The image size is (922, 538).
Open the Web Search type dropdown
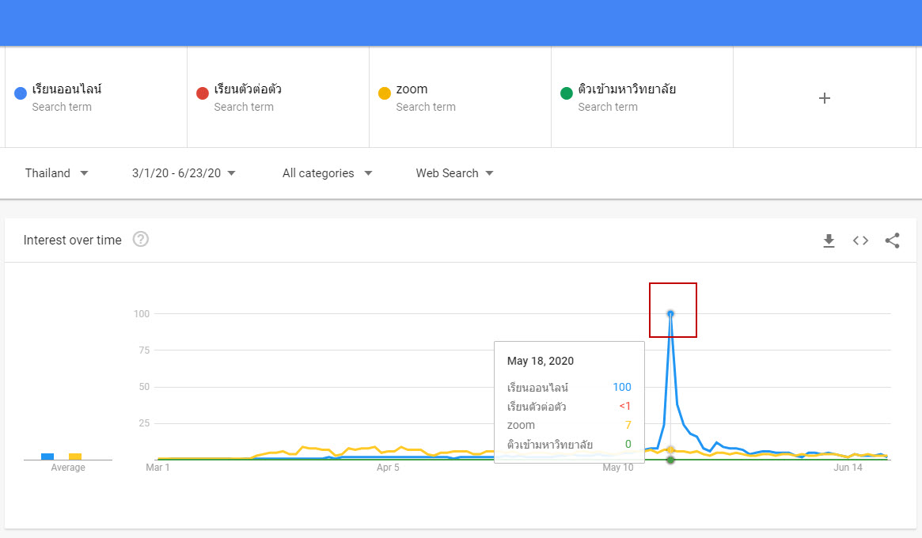click(x=454, y=173)
